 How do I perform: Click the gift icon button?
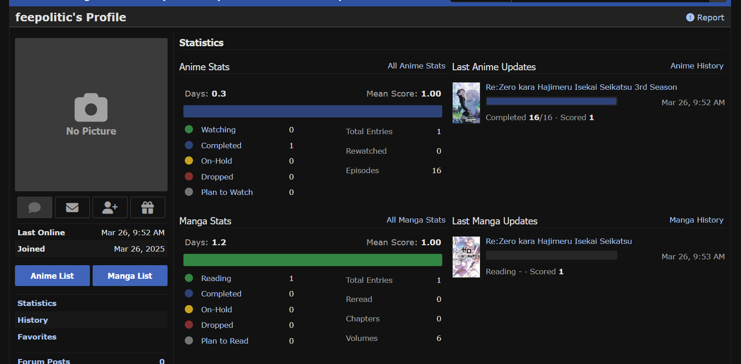tap(148, 208)
